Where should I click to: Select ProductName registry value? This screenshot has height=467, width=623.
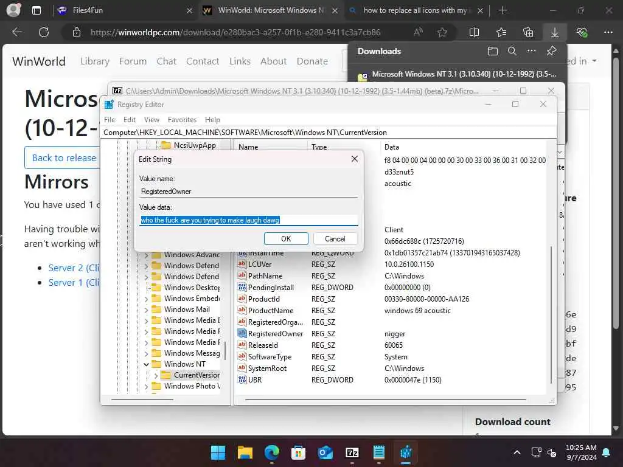pos(271,311)
